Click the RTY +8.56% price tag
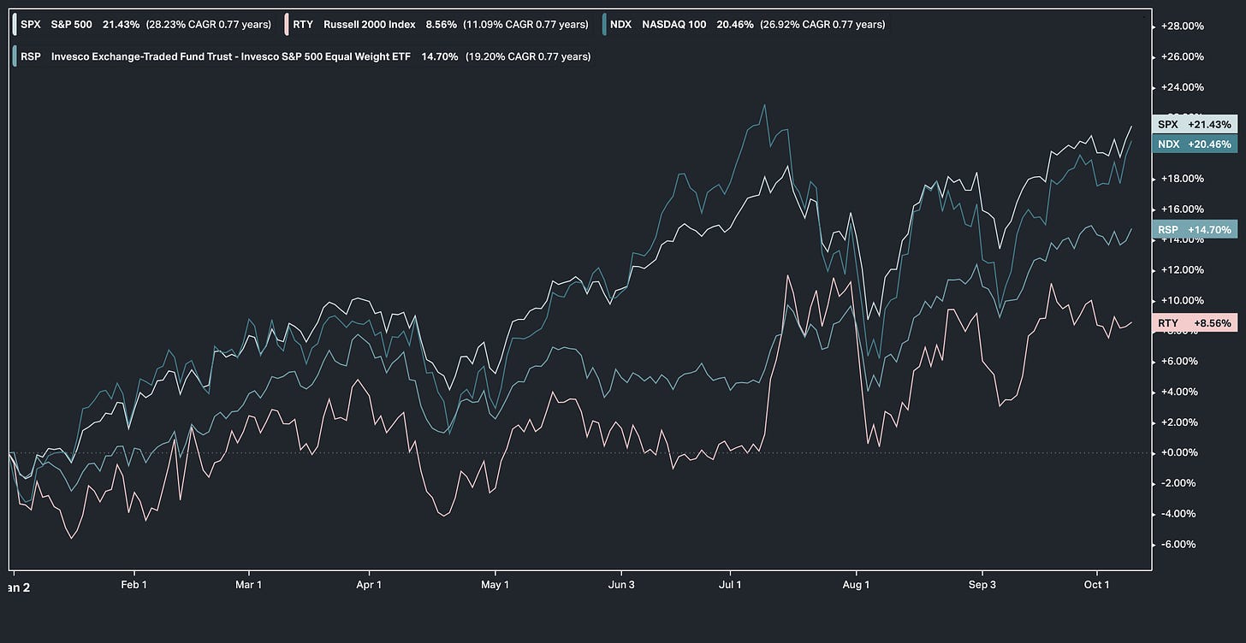1246x643 pixels. pos(1195,323)
